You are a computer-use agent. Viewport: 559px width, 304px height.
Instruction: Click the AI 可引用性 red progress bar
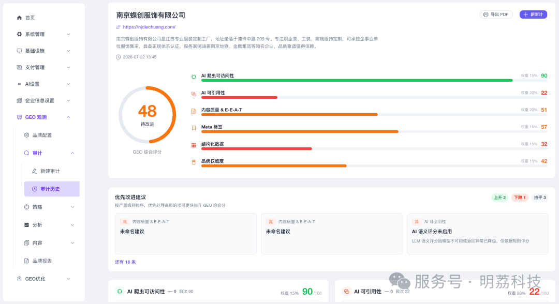click(x=239, y=98)
